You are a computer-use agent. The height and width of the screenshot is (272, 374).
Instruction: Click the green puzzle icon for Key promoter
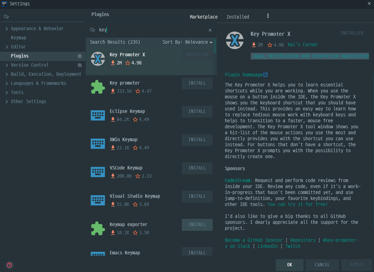98,87
